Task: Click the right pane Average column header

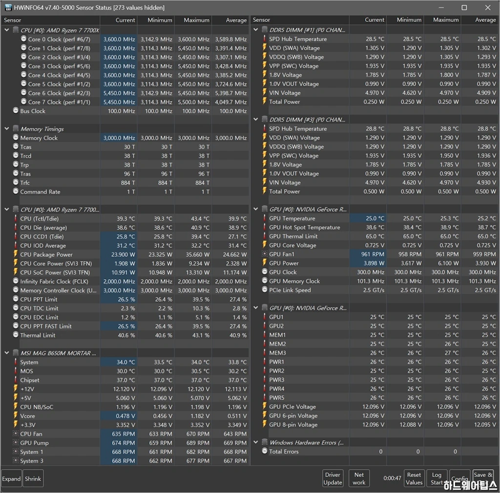Action: tap(480, 20)
